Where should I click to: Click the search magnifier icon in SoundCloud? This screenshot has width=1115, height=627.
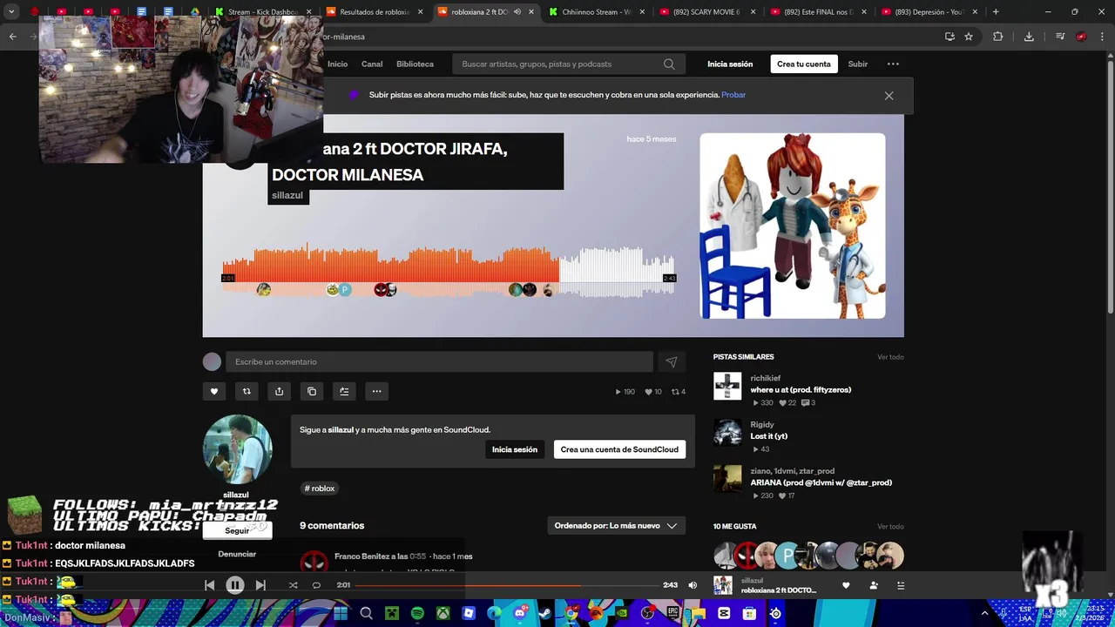pos(669,64)
